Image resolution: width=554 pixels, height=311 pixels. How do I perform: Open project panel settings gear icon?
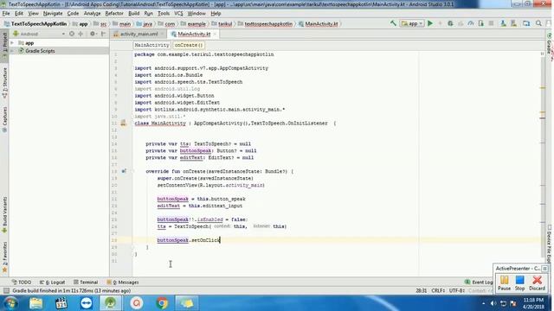click(x=93, y=34)
